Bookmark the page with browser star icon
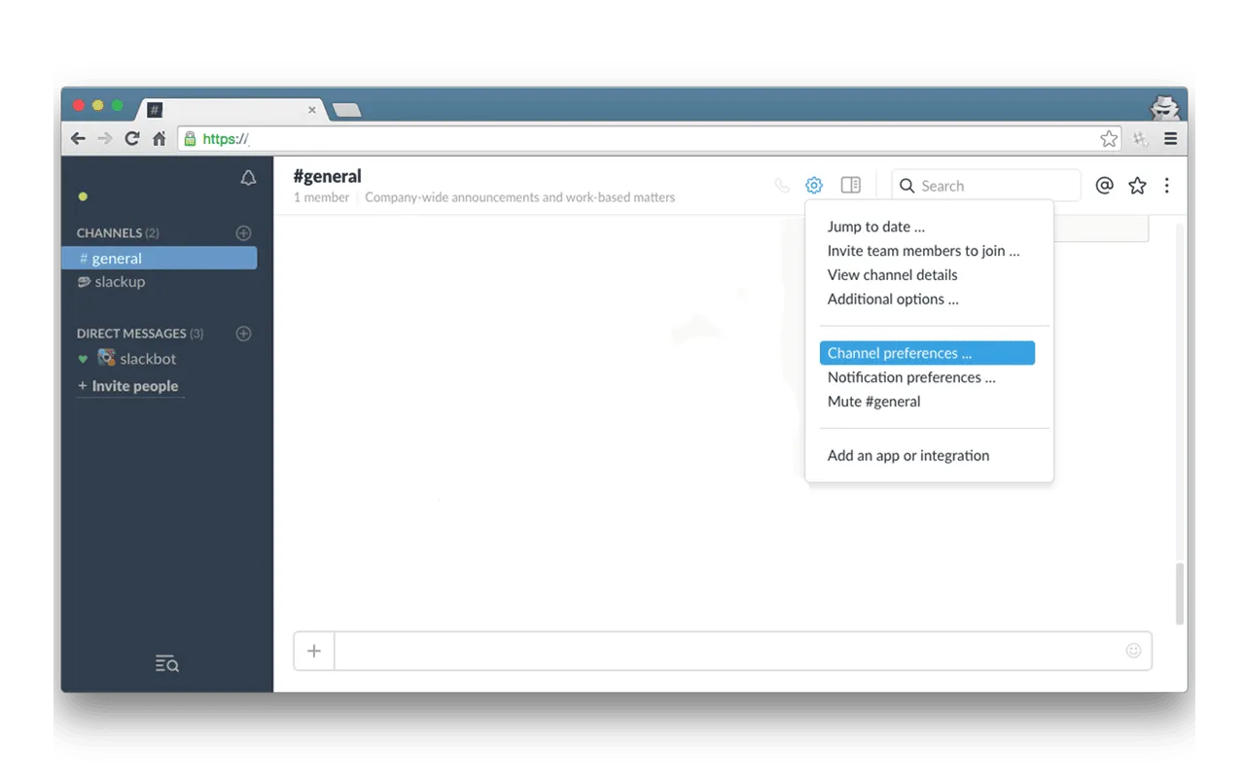Image resolution: width=1245 pixels, height=778 pixels. [1109, 139]
